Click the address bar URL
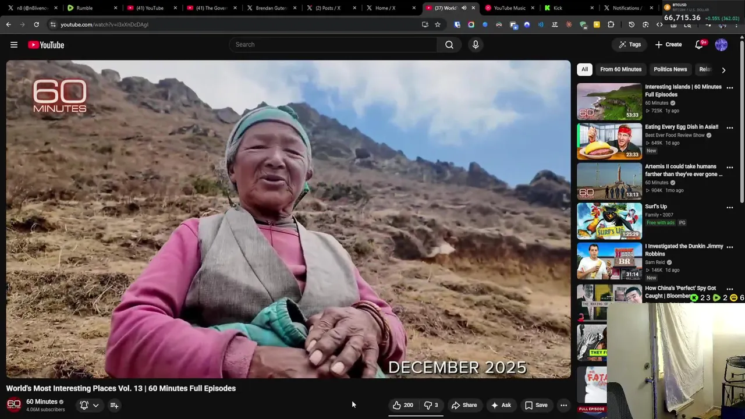The width and height of the screenshot is (745, 419). click(104, 24)
